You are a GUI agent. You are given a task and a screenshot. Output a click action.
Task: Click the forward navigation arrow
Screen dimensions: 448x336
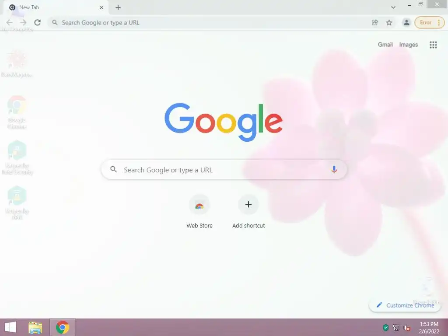point(23,23)
